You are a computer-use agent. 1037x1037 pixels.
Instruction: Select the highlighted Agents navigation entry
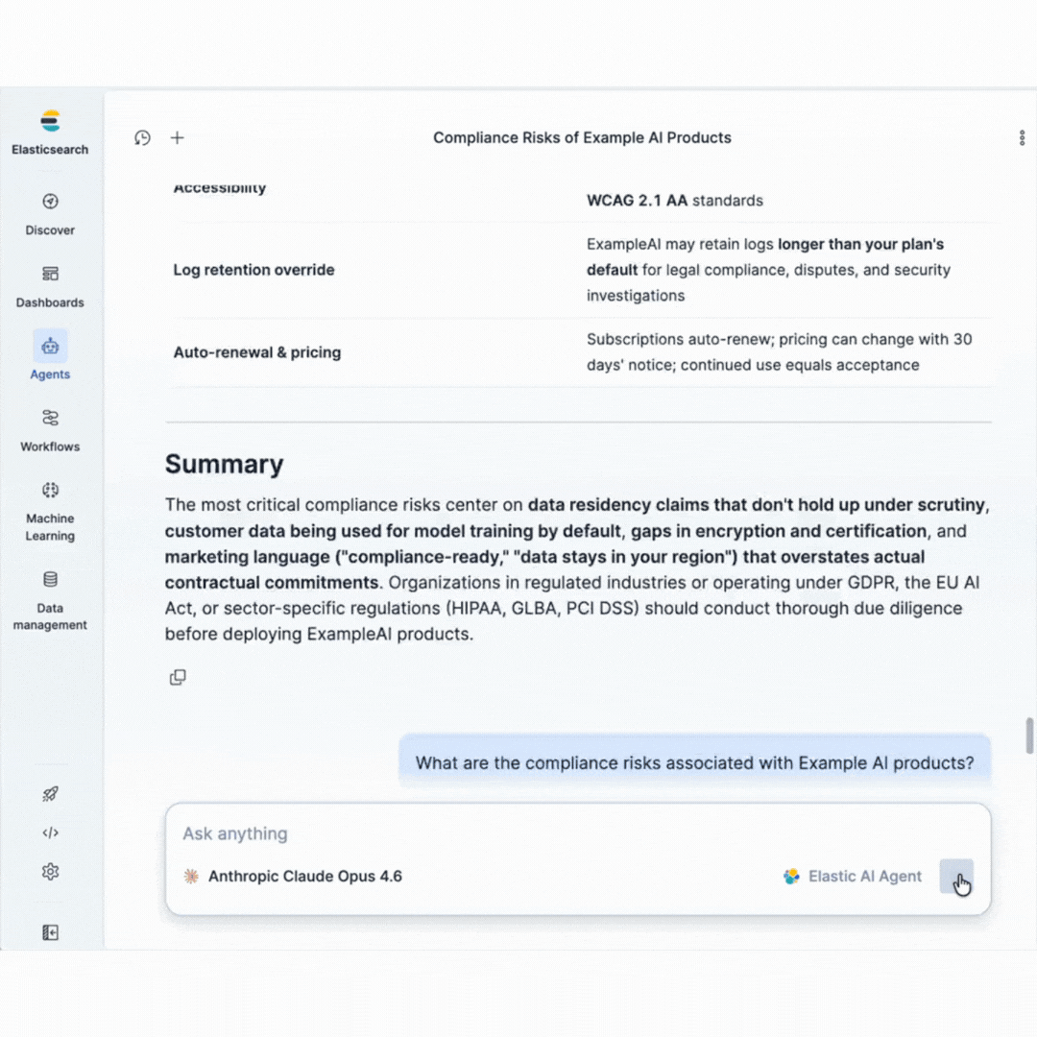pyautogui.click(x=50, y=357)
